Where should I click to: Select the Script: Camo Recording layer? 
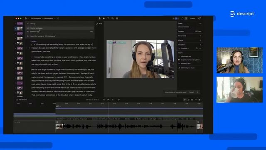click(190, 60)
